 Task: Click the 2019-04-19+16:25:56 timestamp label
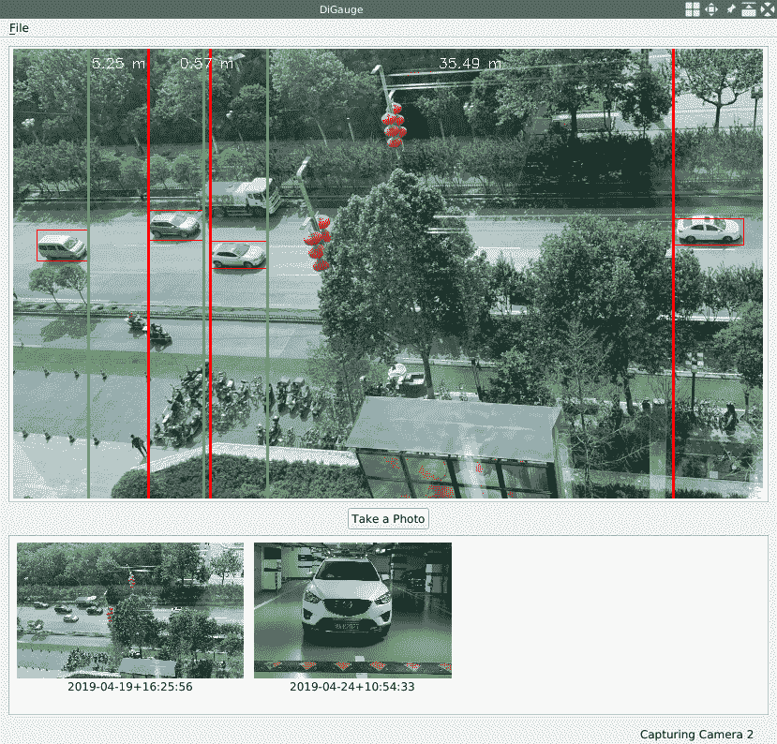tap(130, 687)
